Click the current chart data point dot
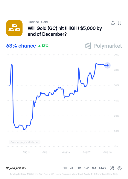The width and height of the screenshot is (128, 179). click(x=108, y=65)
